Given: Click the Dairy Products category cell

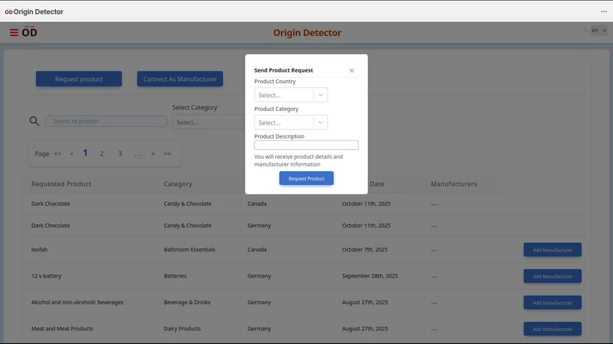Looking at the screenshot, I should (182, 329).
